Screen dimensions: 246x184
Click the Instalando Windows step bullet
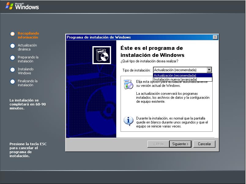(x=13, y=70)
